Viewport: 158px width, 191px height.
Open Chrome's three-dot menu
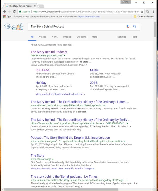pyautogui.click(x=153, y=12)
